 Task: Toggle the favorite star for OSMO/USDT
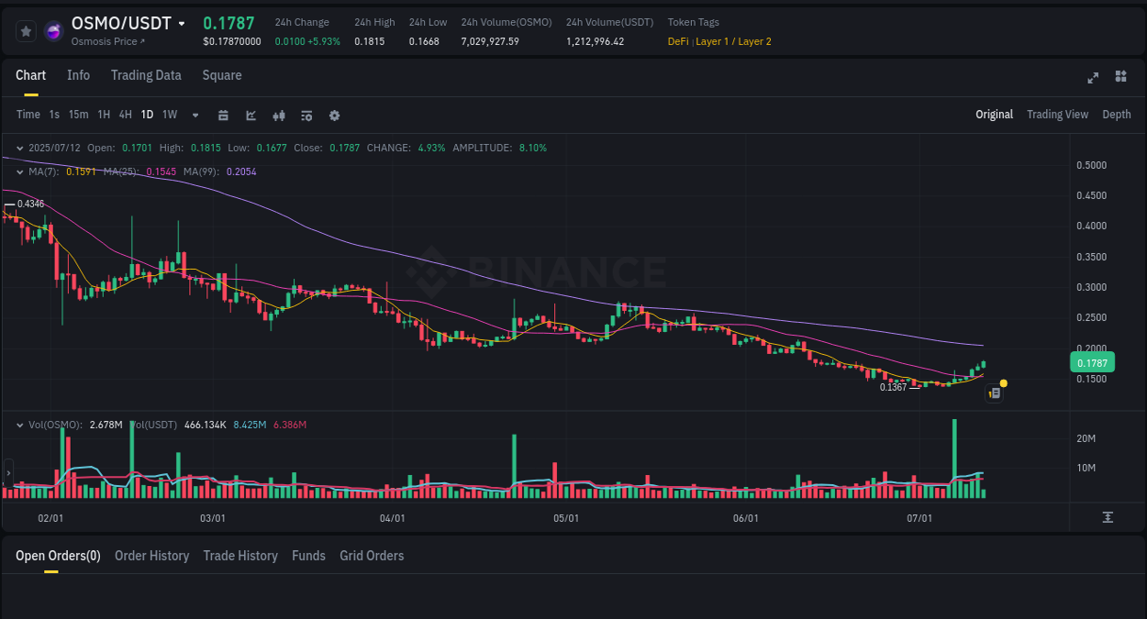click(26, 30)
